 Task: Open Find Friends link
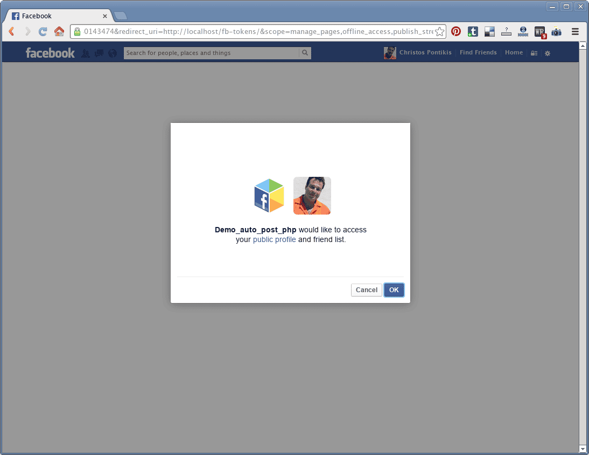pyautogui.click(x=478, y=53)
